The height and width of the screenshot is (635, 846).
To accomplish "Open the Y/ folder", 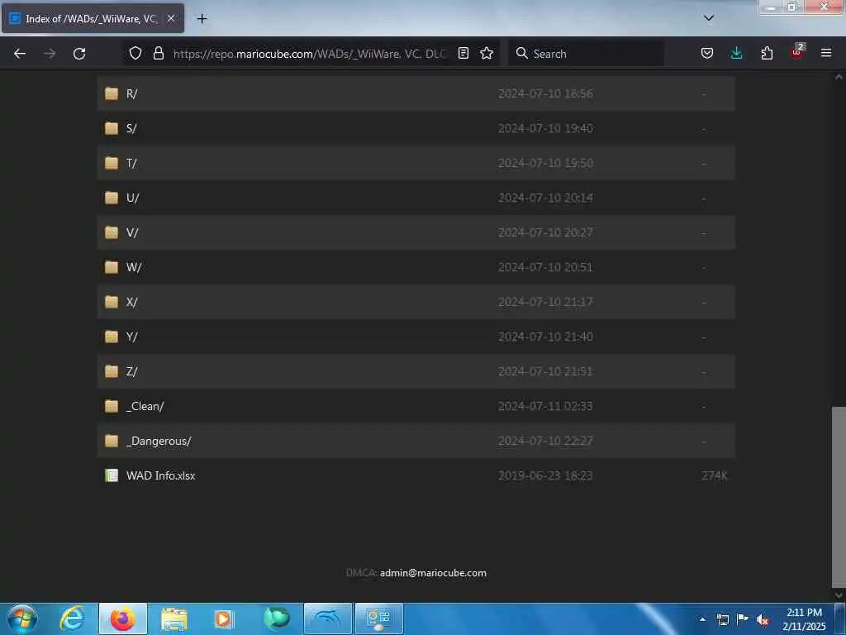I will [x=132, y=337].
